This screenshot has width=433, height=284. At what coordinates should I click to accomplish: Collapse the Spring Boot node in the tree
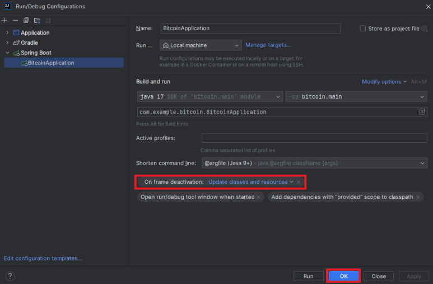[7, 53]
